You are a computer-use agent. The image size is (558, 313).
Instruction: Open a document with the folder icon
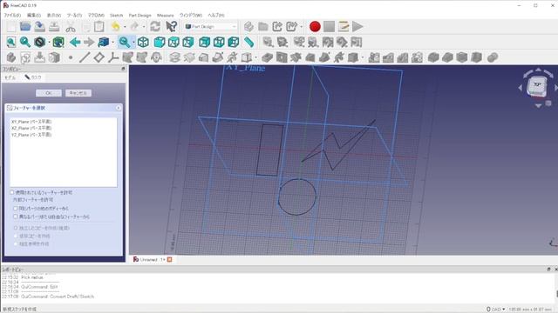[25, 27]
